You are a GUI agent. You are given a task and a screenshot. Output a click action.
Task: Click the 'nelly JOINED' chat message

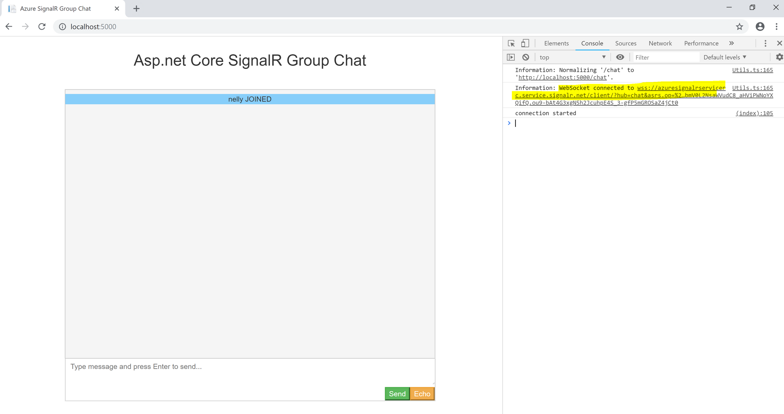[x=250, y=99]
